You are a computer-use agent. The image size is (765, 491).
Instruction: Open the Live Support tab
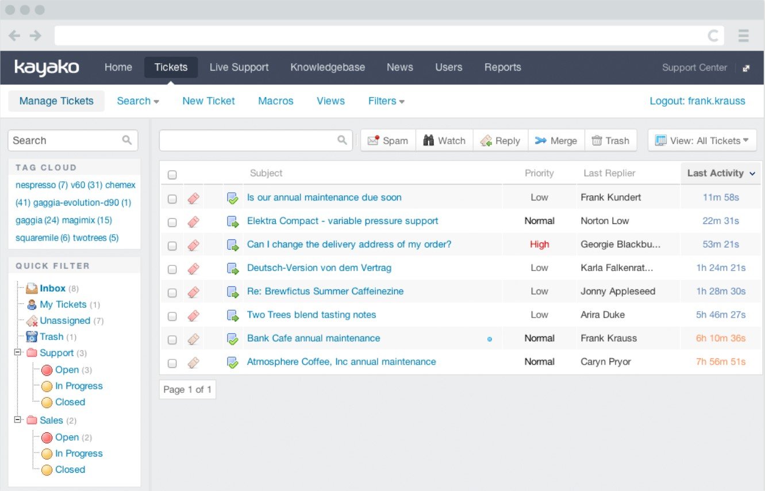pyautogui.click(x=239, y=67)
